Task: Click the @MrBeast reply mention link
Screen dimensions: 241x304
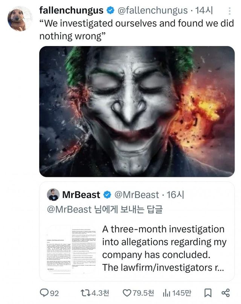Action: pyautogui.click(x=69, y=209)
